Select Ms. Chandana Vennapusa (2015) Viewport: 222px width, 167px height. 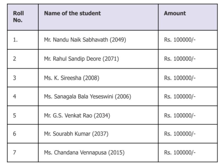click(84, 153)
